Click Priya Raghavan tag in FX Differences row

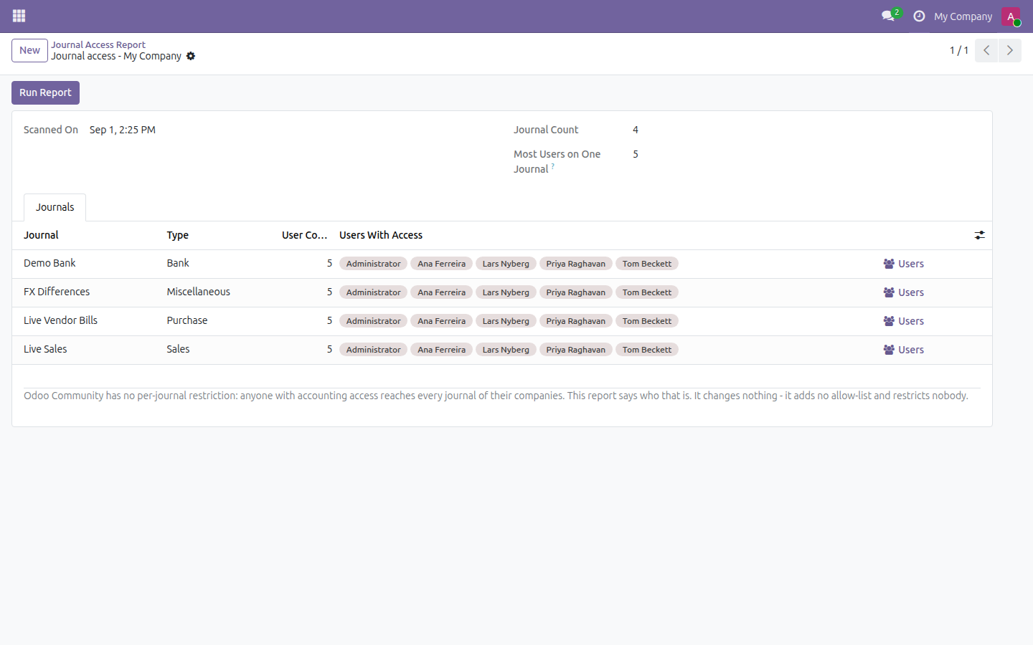click(575, 292)
